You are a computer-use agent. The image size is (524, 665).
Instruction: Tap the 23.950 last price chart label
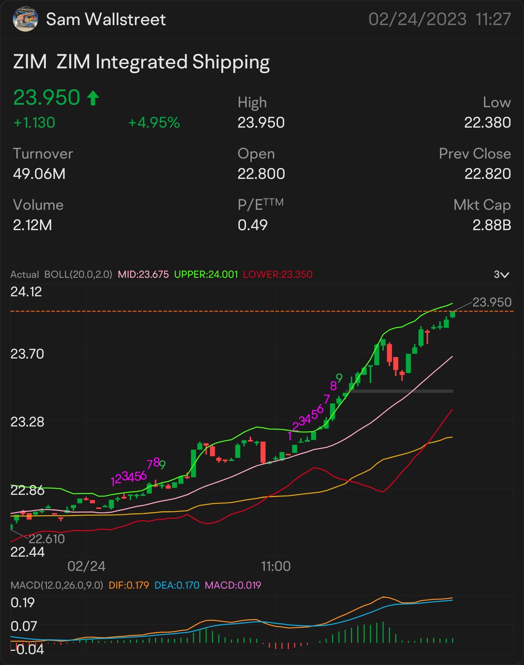(x=492, y=303)
